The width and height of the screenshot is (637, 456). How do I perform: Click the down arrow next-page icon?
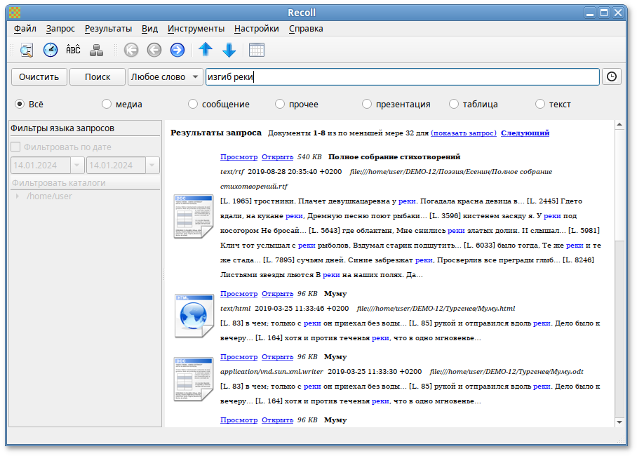click(231, 50)
